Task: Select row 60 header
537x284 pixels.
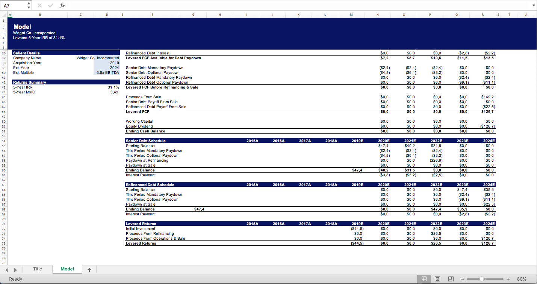Action: (4, 170)
